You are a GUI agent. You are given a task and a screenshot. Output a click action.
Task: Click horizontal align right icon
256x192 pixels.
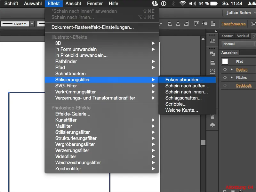click(187, 24)
